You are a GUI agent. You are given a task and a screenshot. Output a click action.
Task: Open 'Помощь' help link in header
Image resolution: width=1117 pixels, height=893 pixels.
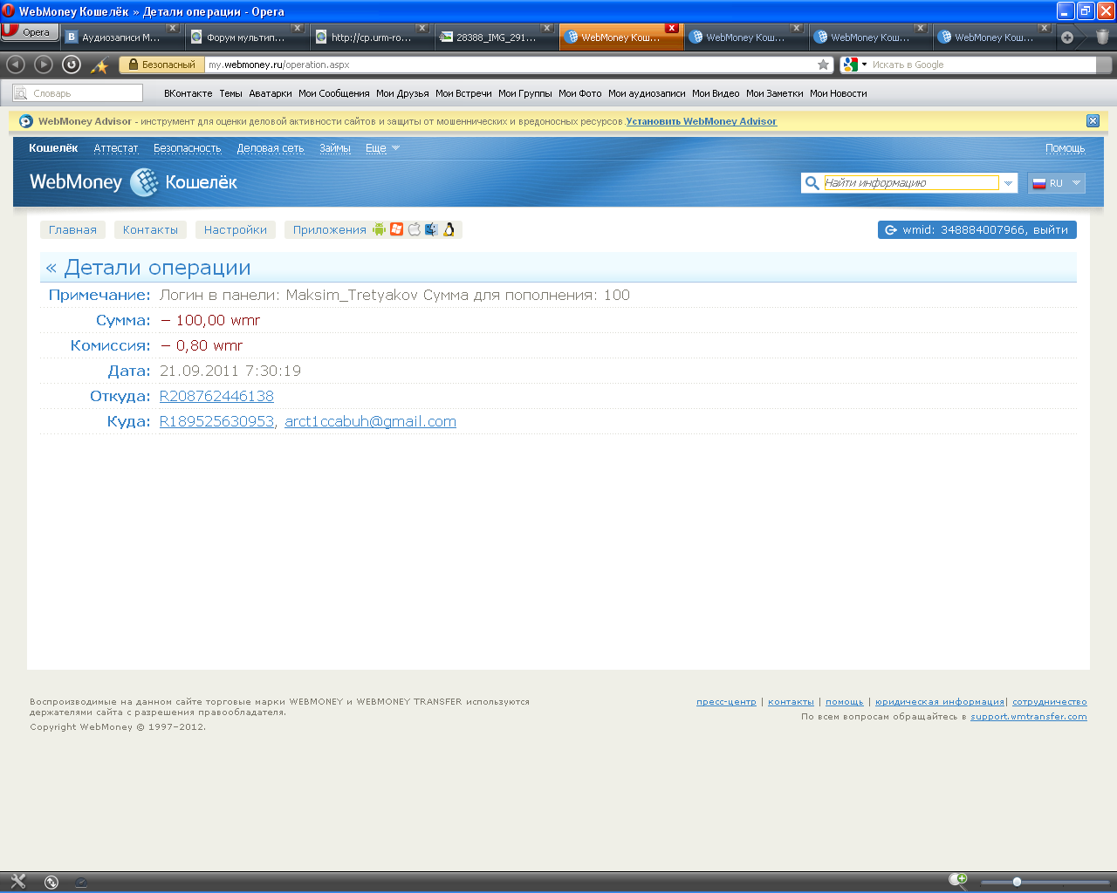pos(1066,148)
